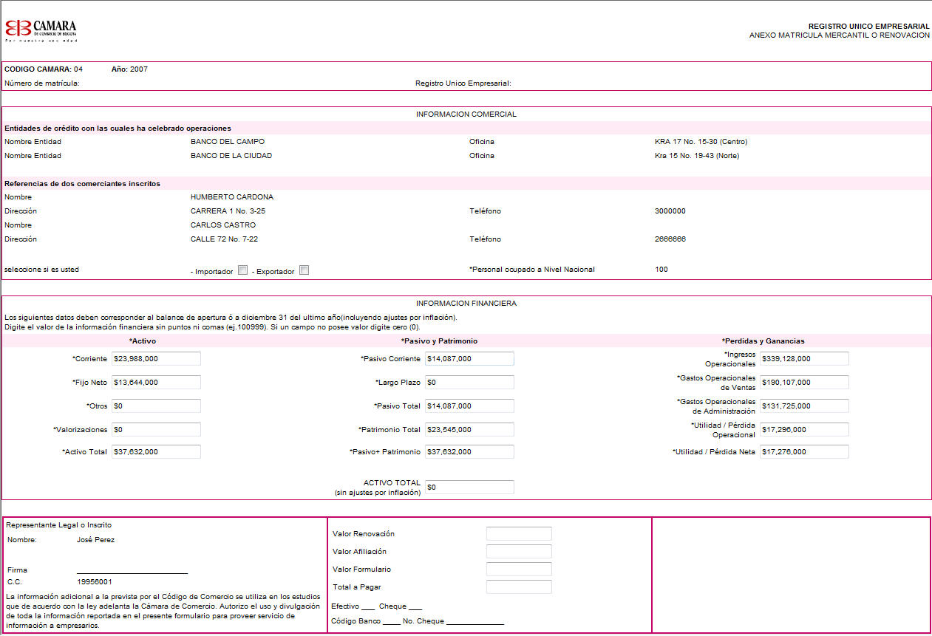Image resolution: width=932 pixels, height=636 pixels.
Task: Check the Importador checkbox
Action: click(x=242, y=270)
